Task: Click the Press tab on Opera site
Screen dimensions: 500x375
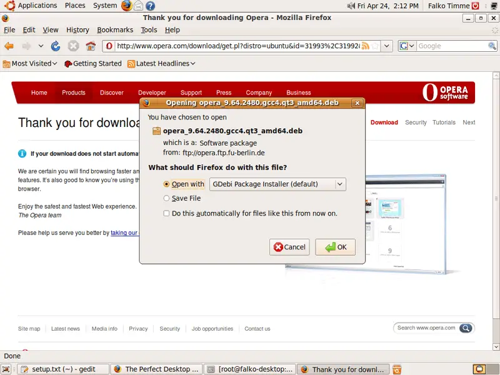Action: coord(224,92)
